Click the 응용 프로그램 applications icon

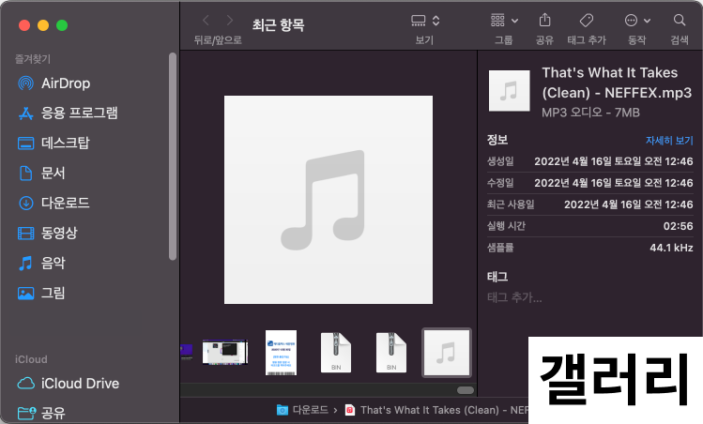click(x=25, y=114)
